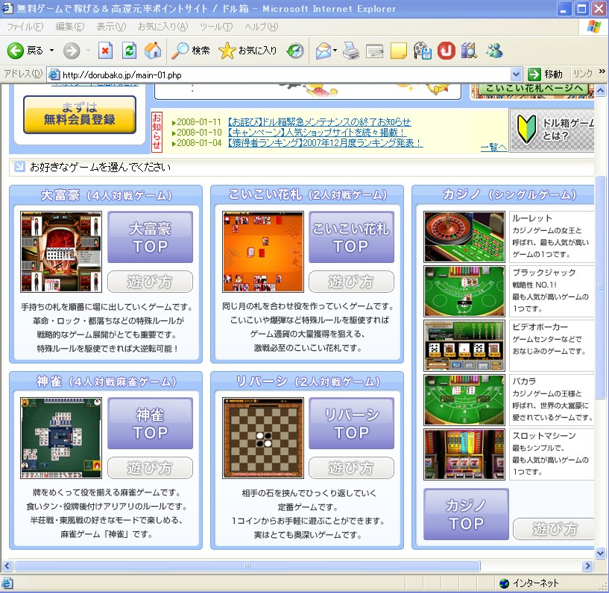
Task: Open Messenger people icon
Action: click(x=494, y=51)
